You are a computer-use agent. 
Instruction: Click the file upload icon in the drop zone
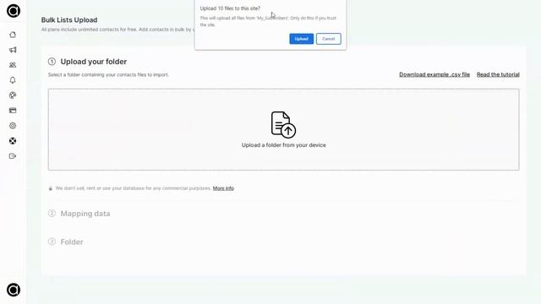tap(283, 124)
